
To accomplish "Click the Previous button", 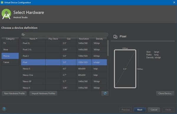I will (x=126, y=110).
